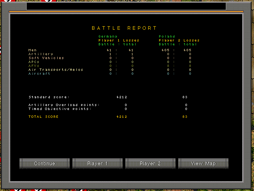Select the Aircraft row label

click(39, 74)
